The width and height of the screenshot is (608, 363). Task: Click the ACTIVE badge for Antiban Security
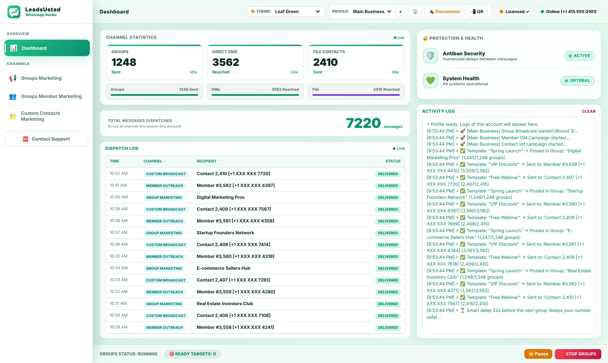point(579,56)
